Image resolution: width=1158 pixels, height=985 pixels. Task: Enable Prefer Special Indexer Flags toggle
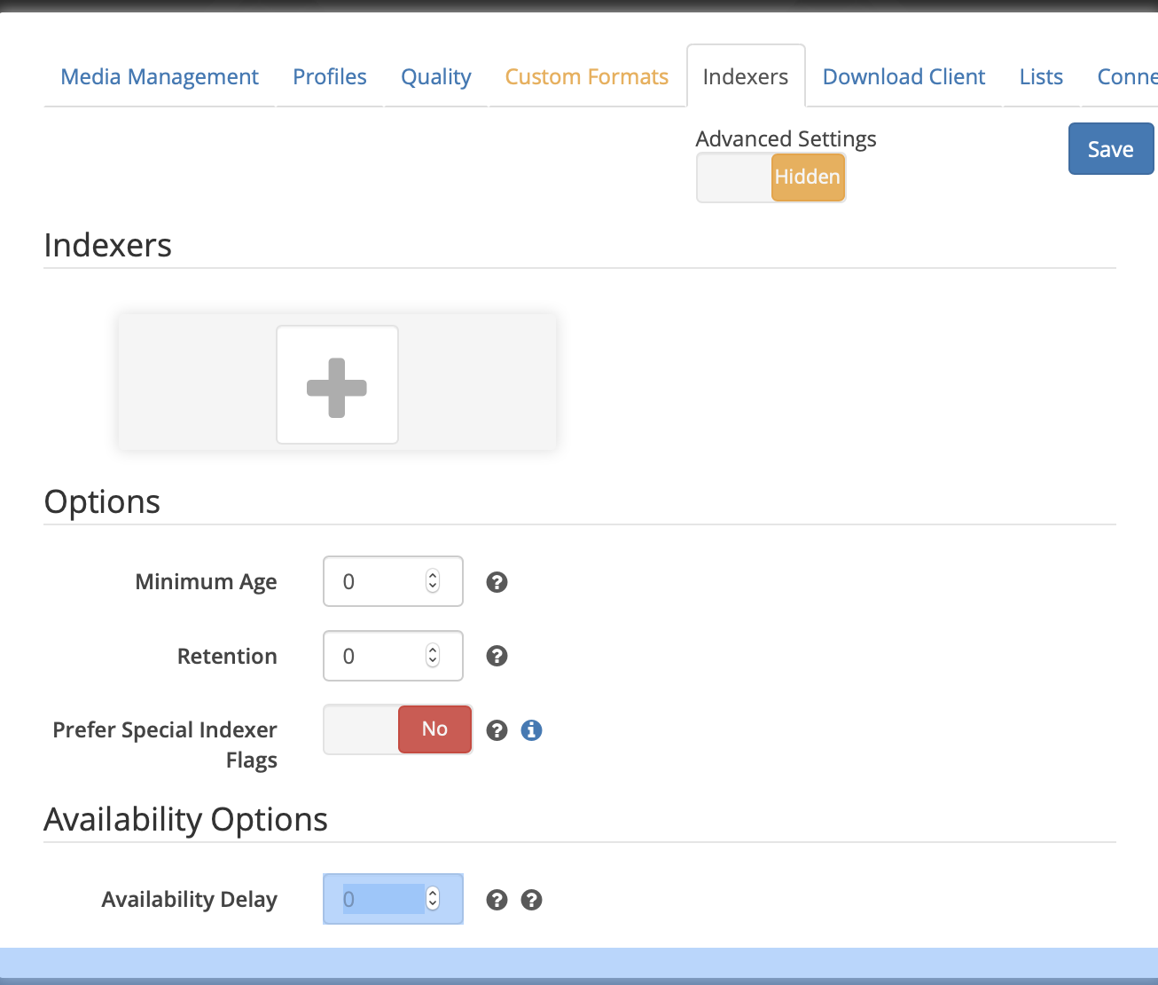point(397,729)
